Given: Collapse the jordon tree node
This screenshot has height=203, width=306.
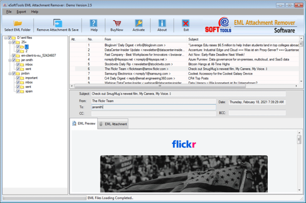Looking at the screenshot, I should click(x=10, y=74).
